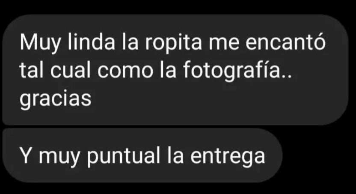Click the 'la' before 'entrega'
The image size is (356, 194).
[175, 155]
